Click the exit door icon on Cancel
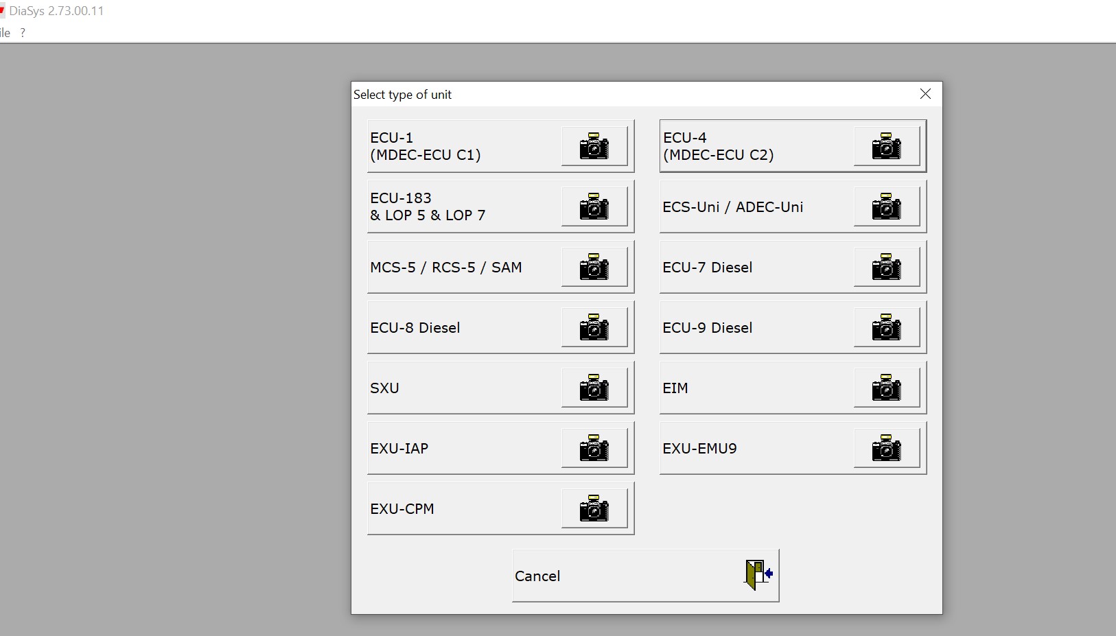 point(759,575)
